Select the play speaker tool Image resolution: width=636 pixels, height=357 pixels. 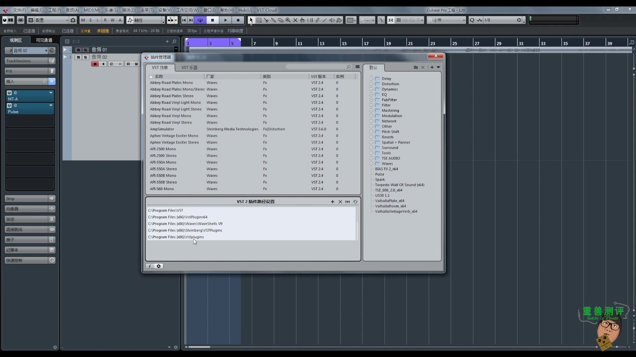click(x=332, y=20)
